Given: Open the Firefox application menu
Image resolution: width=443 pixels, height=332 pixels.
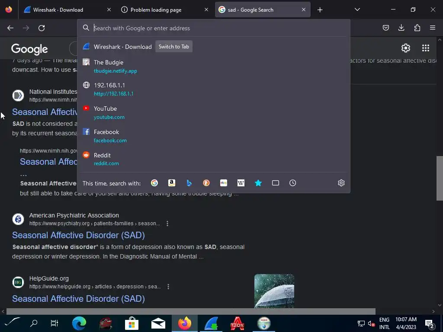Looking at the screenshot, I should pos(433,28).
